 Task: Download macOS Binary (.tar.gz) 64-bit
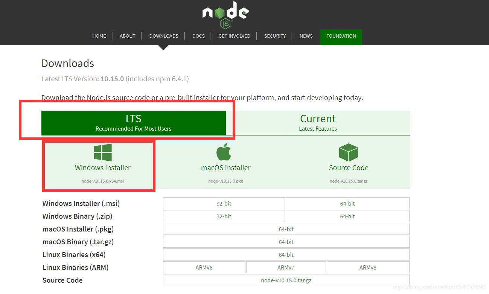click(x=286, y=242)
